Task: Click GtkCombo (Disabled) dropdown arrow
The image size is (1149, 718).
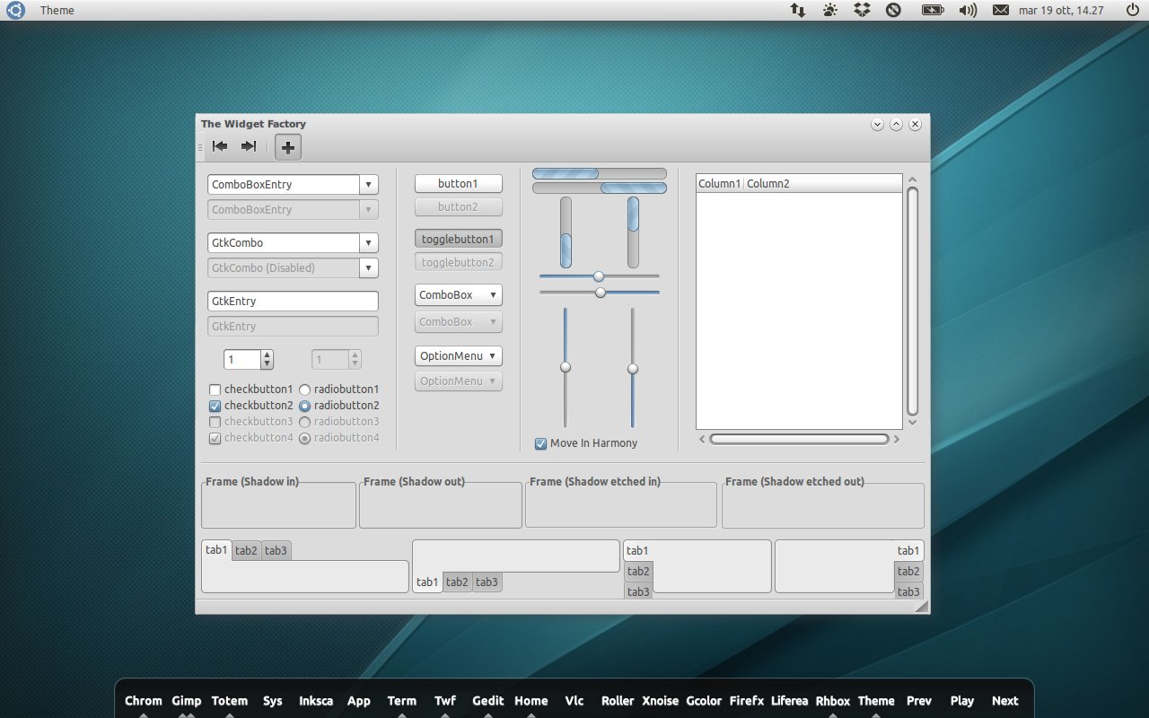Action: click(368, 267)
